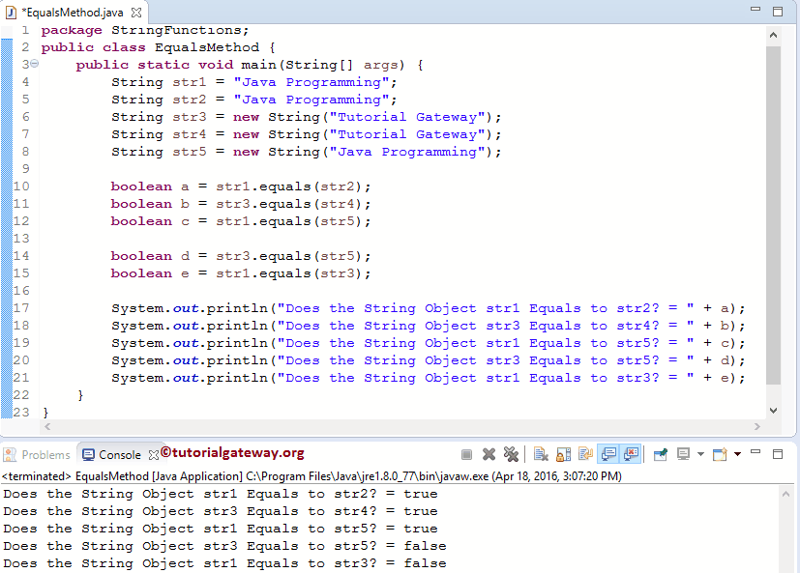
Task: Click str1.equals(str3) on line 15
Action: tap(289, 273)
